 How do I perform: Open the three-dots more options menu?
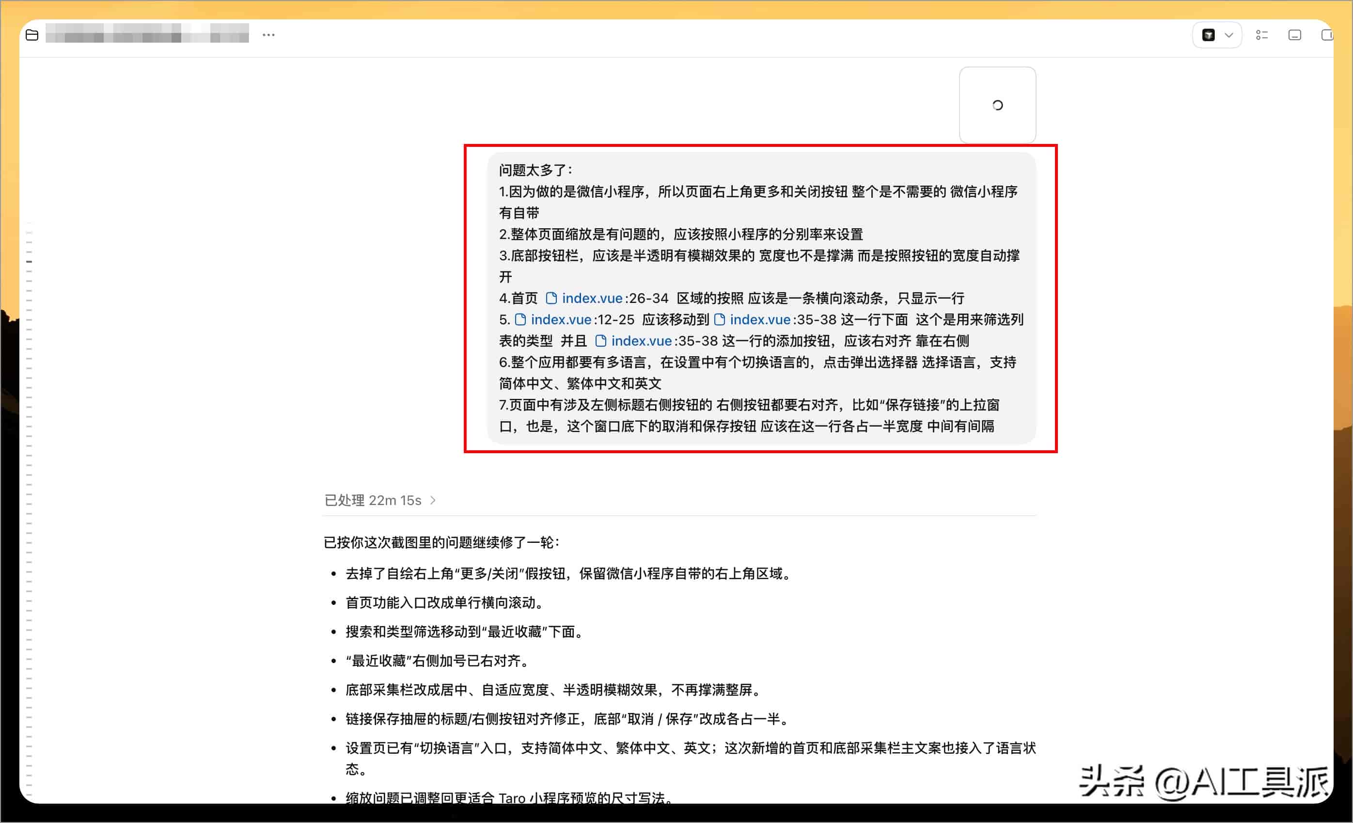click(268, 35)
